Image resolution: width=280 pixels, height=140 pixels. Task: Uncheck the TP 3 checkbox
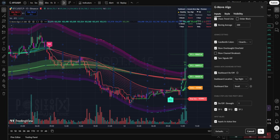[236, 109]
